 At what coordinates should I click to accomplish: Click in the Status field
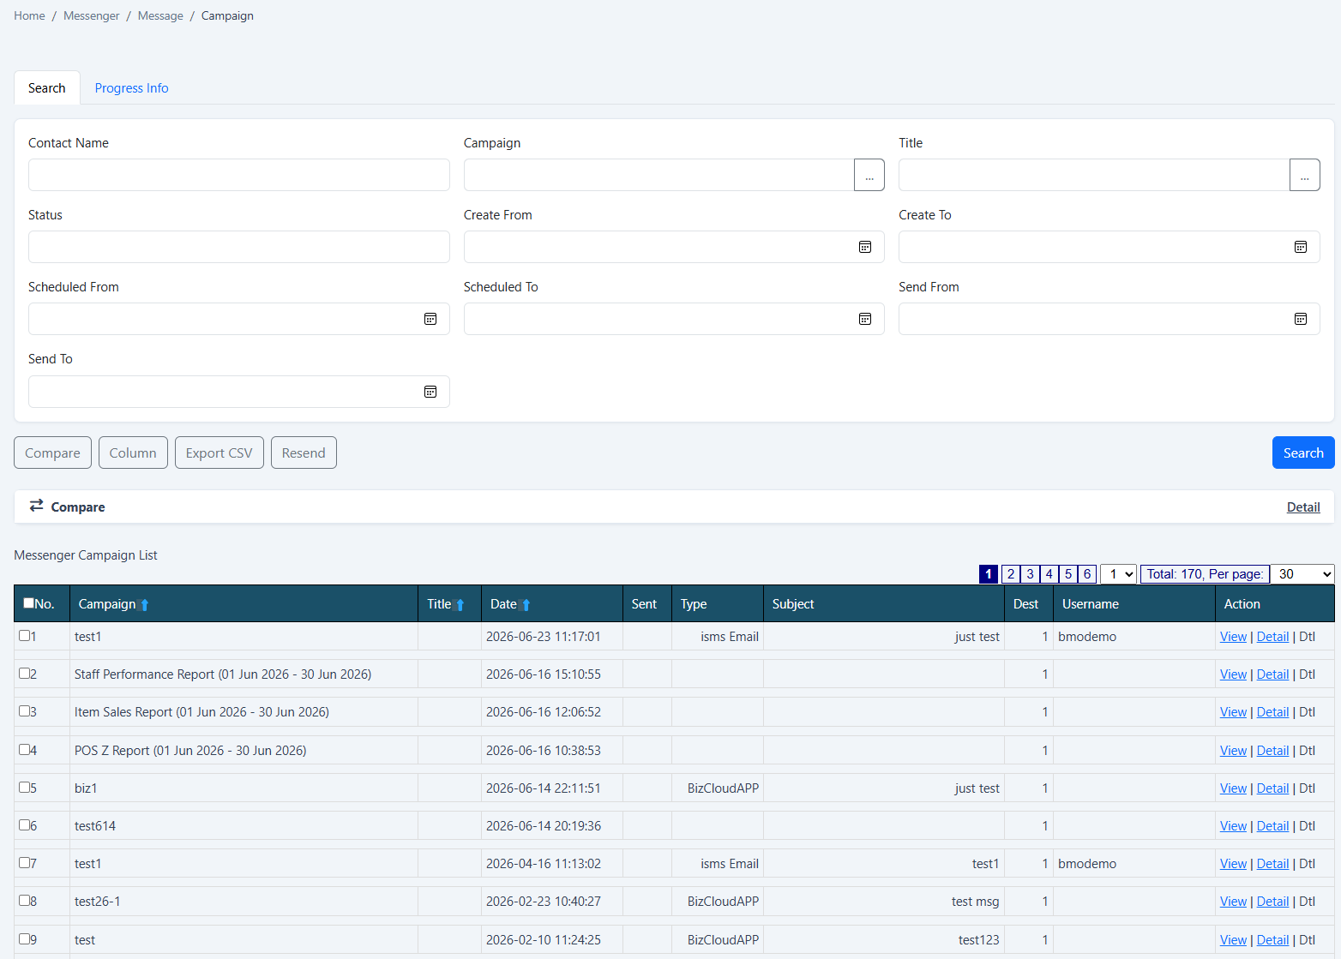[x=238, y=247]
